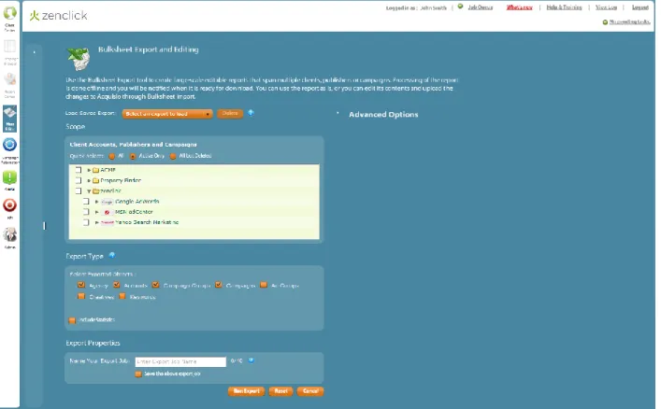
Task: Click the left panel splitter handle
Action: (x=44, y=226)
